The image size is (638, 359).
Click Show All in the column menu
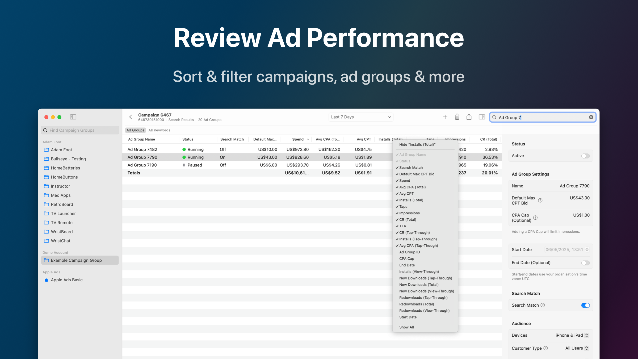point(406,327)
